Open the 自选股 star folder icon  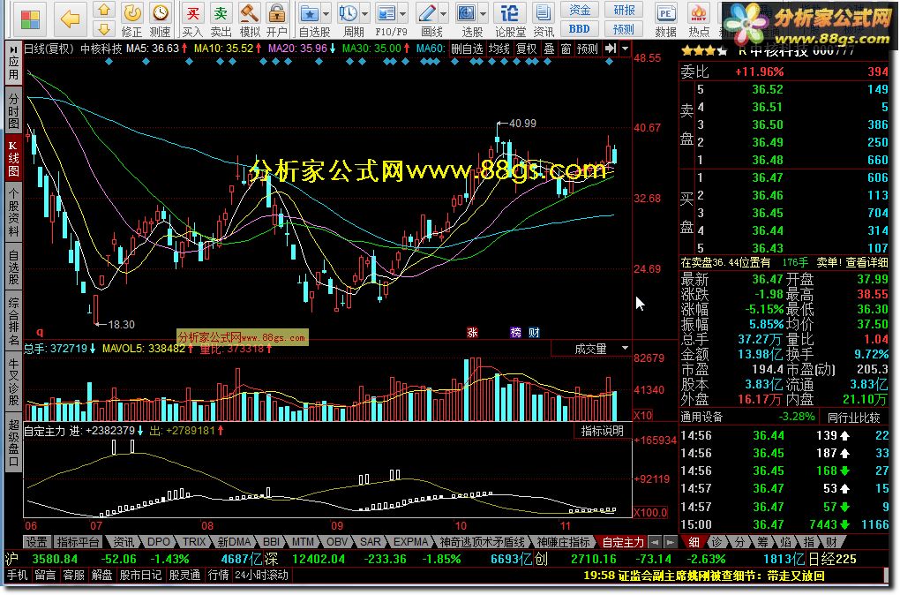[310, 12]
